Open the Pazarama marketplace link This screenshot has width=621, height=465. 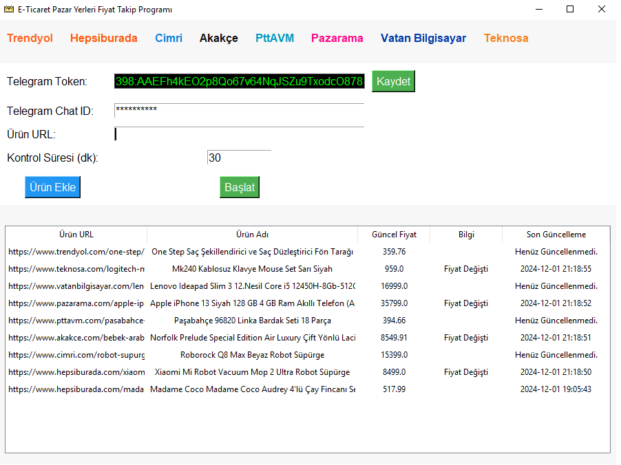point(337,38)
